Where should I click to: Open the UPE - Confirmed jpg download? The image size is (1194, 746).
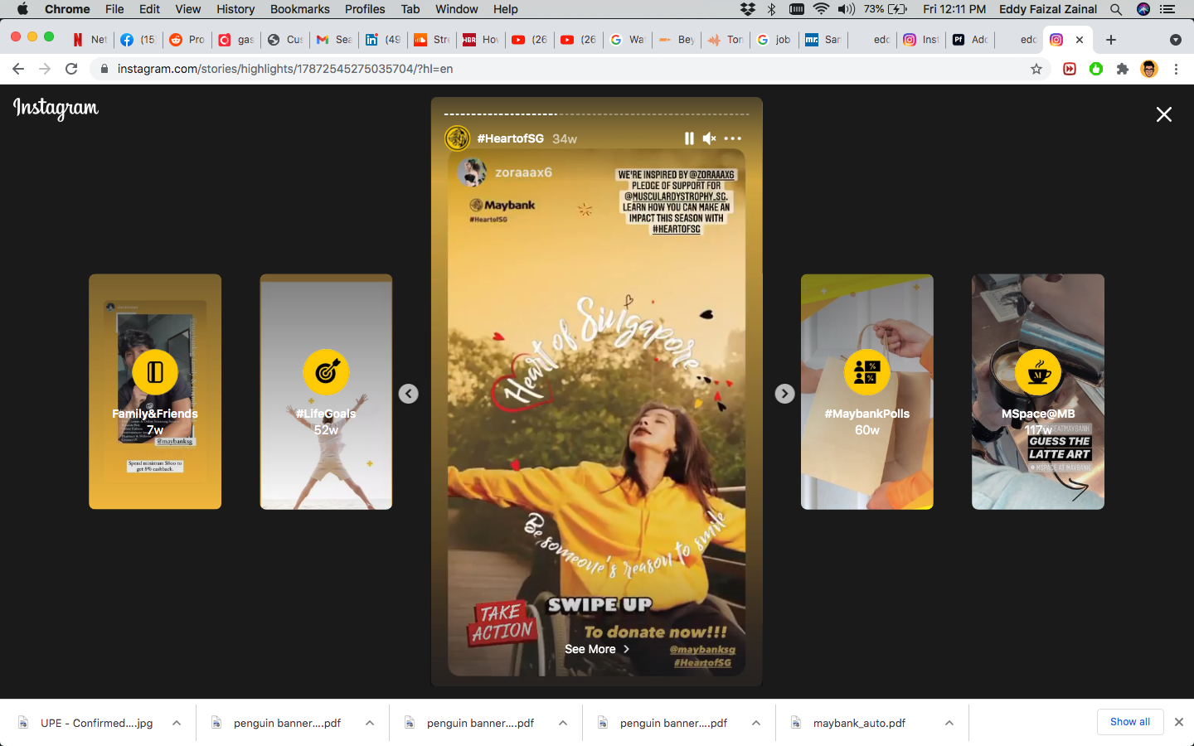96,723
